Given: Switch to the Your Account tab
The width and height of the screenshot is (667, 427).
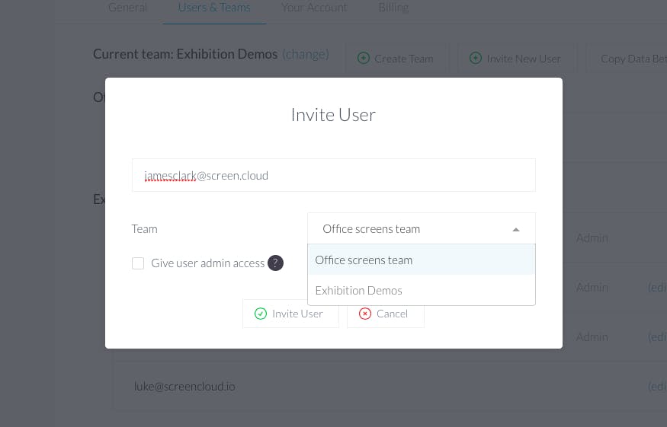Looking at the screenshot, I should [x=314, y=8].
